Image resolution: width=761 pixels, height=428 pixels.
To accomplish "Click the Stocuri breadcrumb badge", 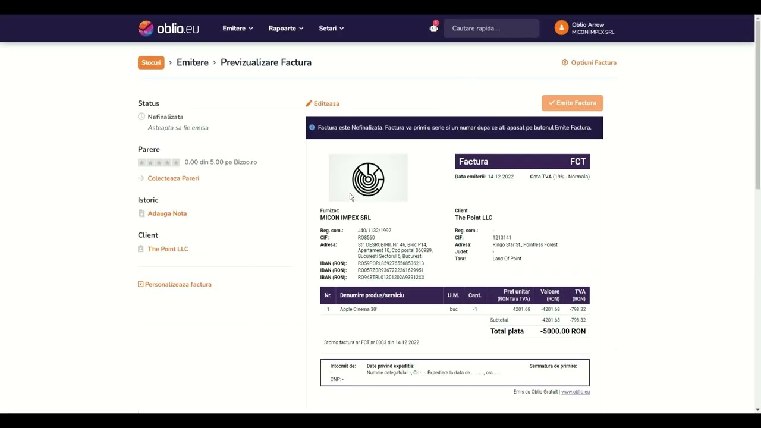I will tap(151, 62).
